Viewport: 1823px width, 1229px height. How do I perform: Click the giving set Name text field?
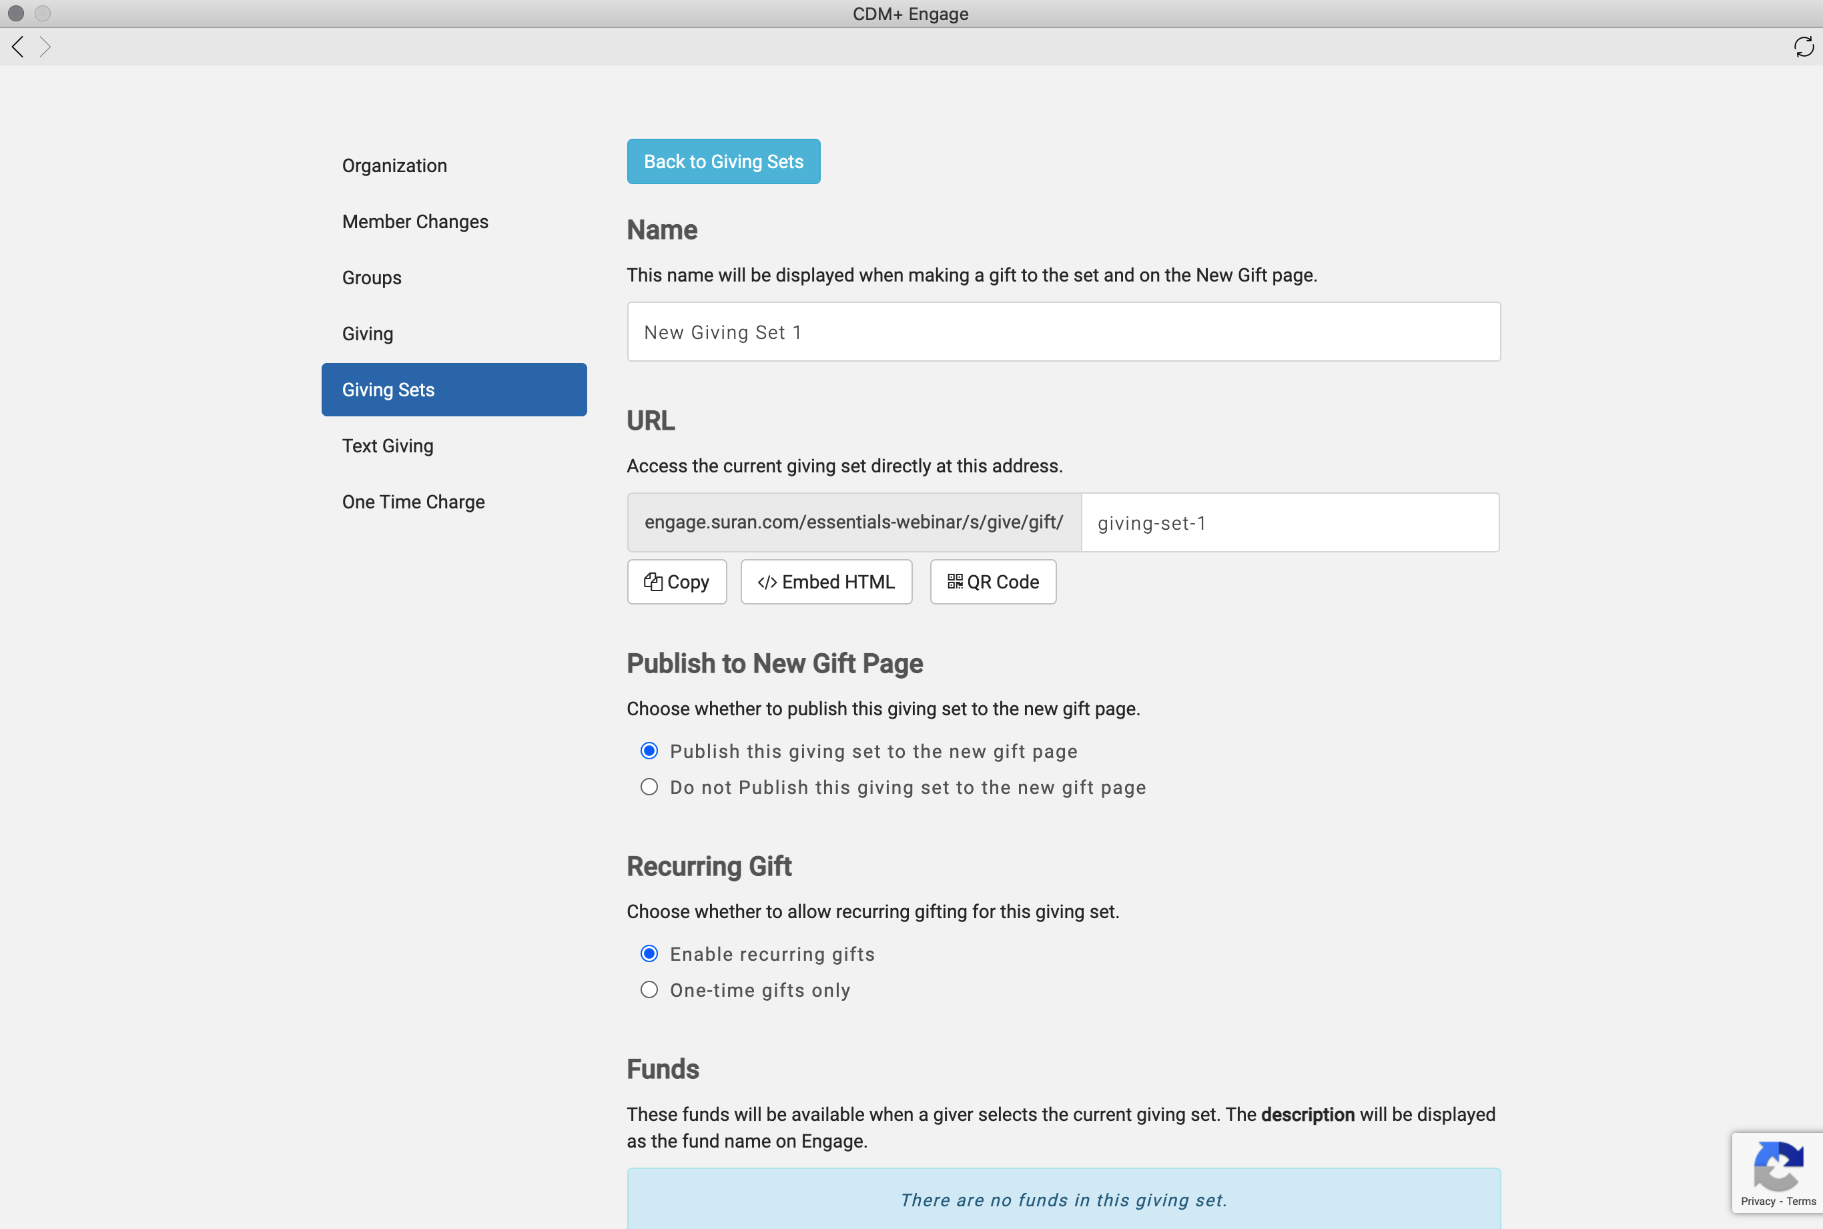[x=1063, y=332]
